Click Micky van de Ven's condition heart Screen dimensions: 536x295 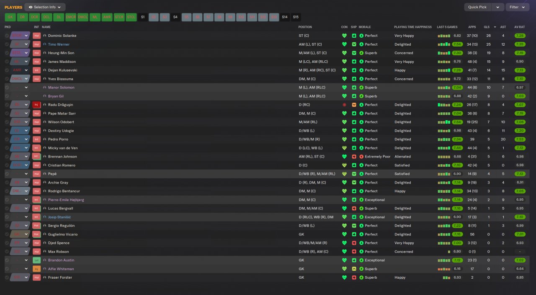(x=344, y=148)
